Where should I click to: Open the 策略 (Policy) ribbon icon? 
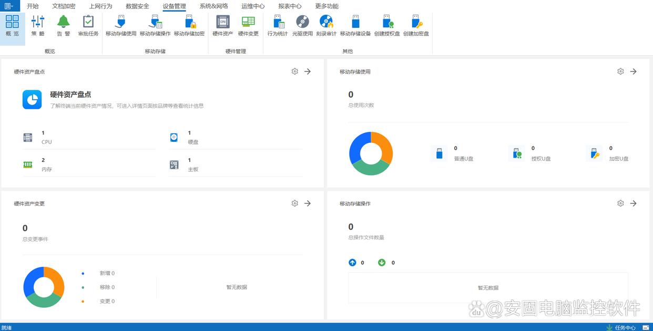38,25
